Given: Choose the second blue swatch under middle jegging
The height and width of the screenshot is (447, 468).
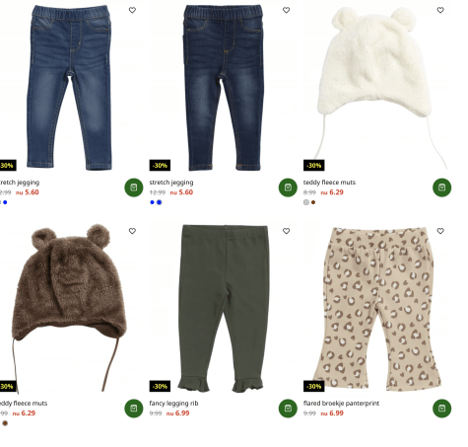Looking at the screenshot, I should coord(160,202).
